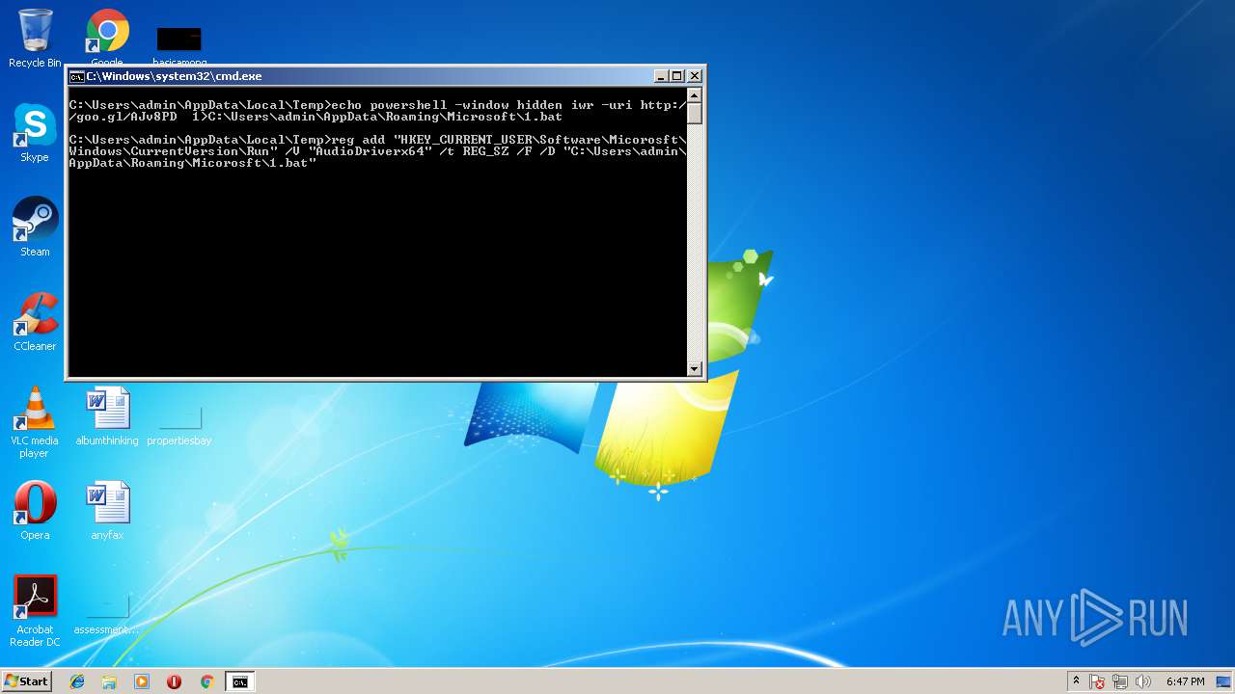Launch VLC media player shortcut
This screenshot has height=694, width=1235.
[x=35, y=422]
